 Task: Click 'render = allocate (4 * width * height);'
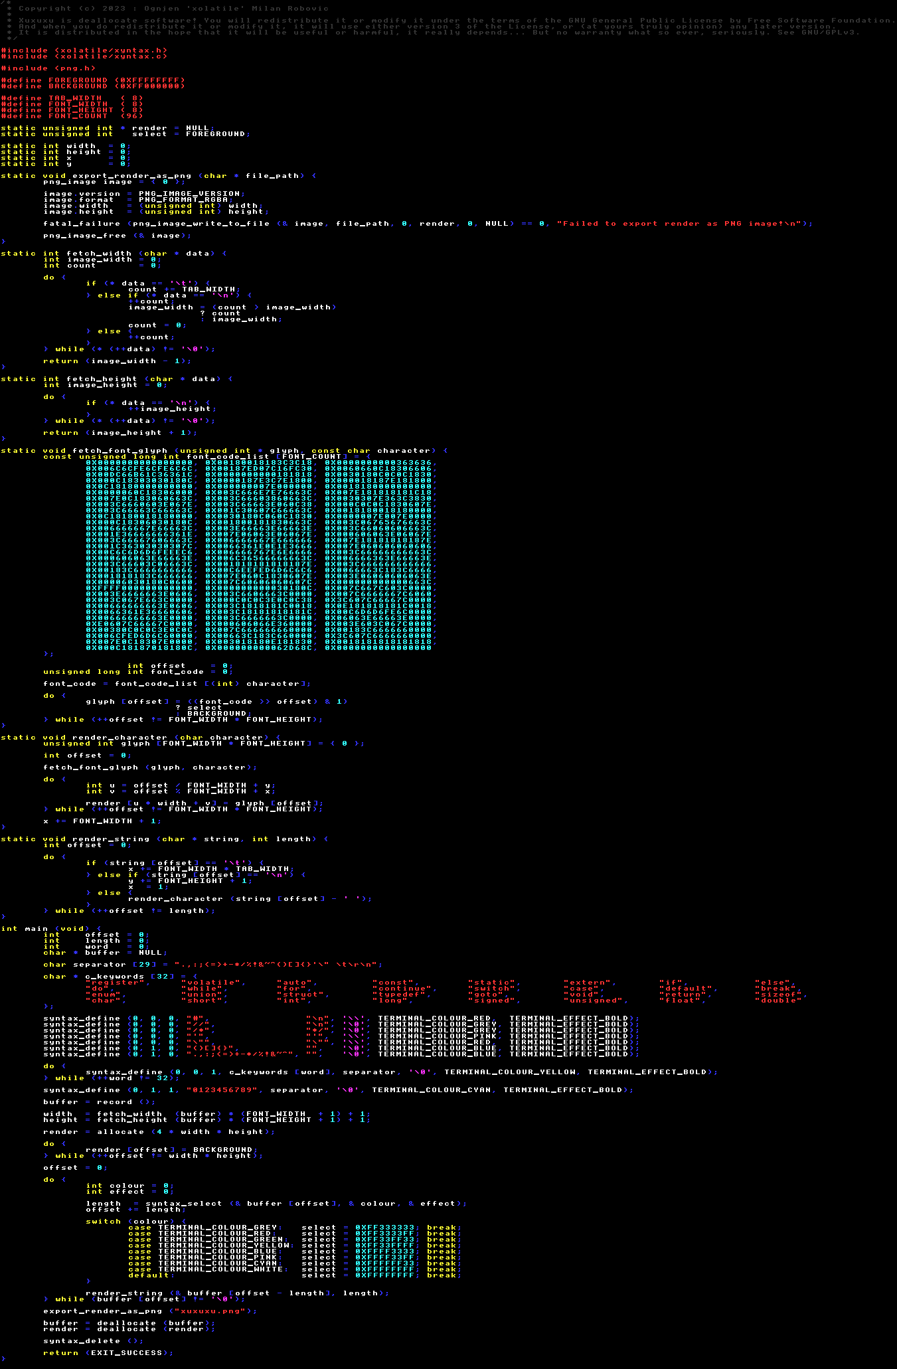click(x=159, y=1132)
